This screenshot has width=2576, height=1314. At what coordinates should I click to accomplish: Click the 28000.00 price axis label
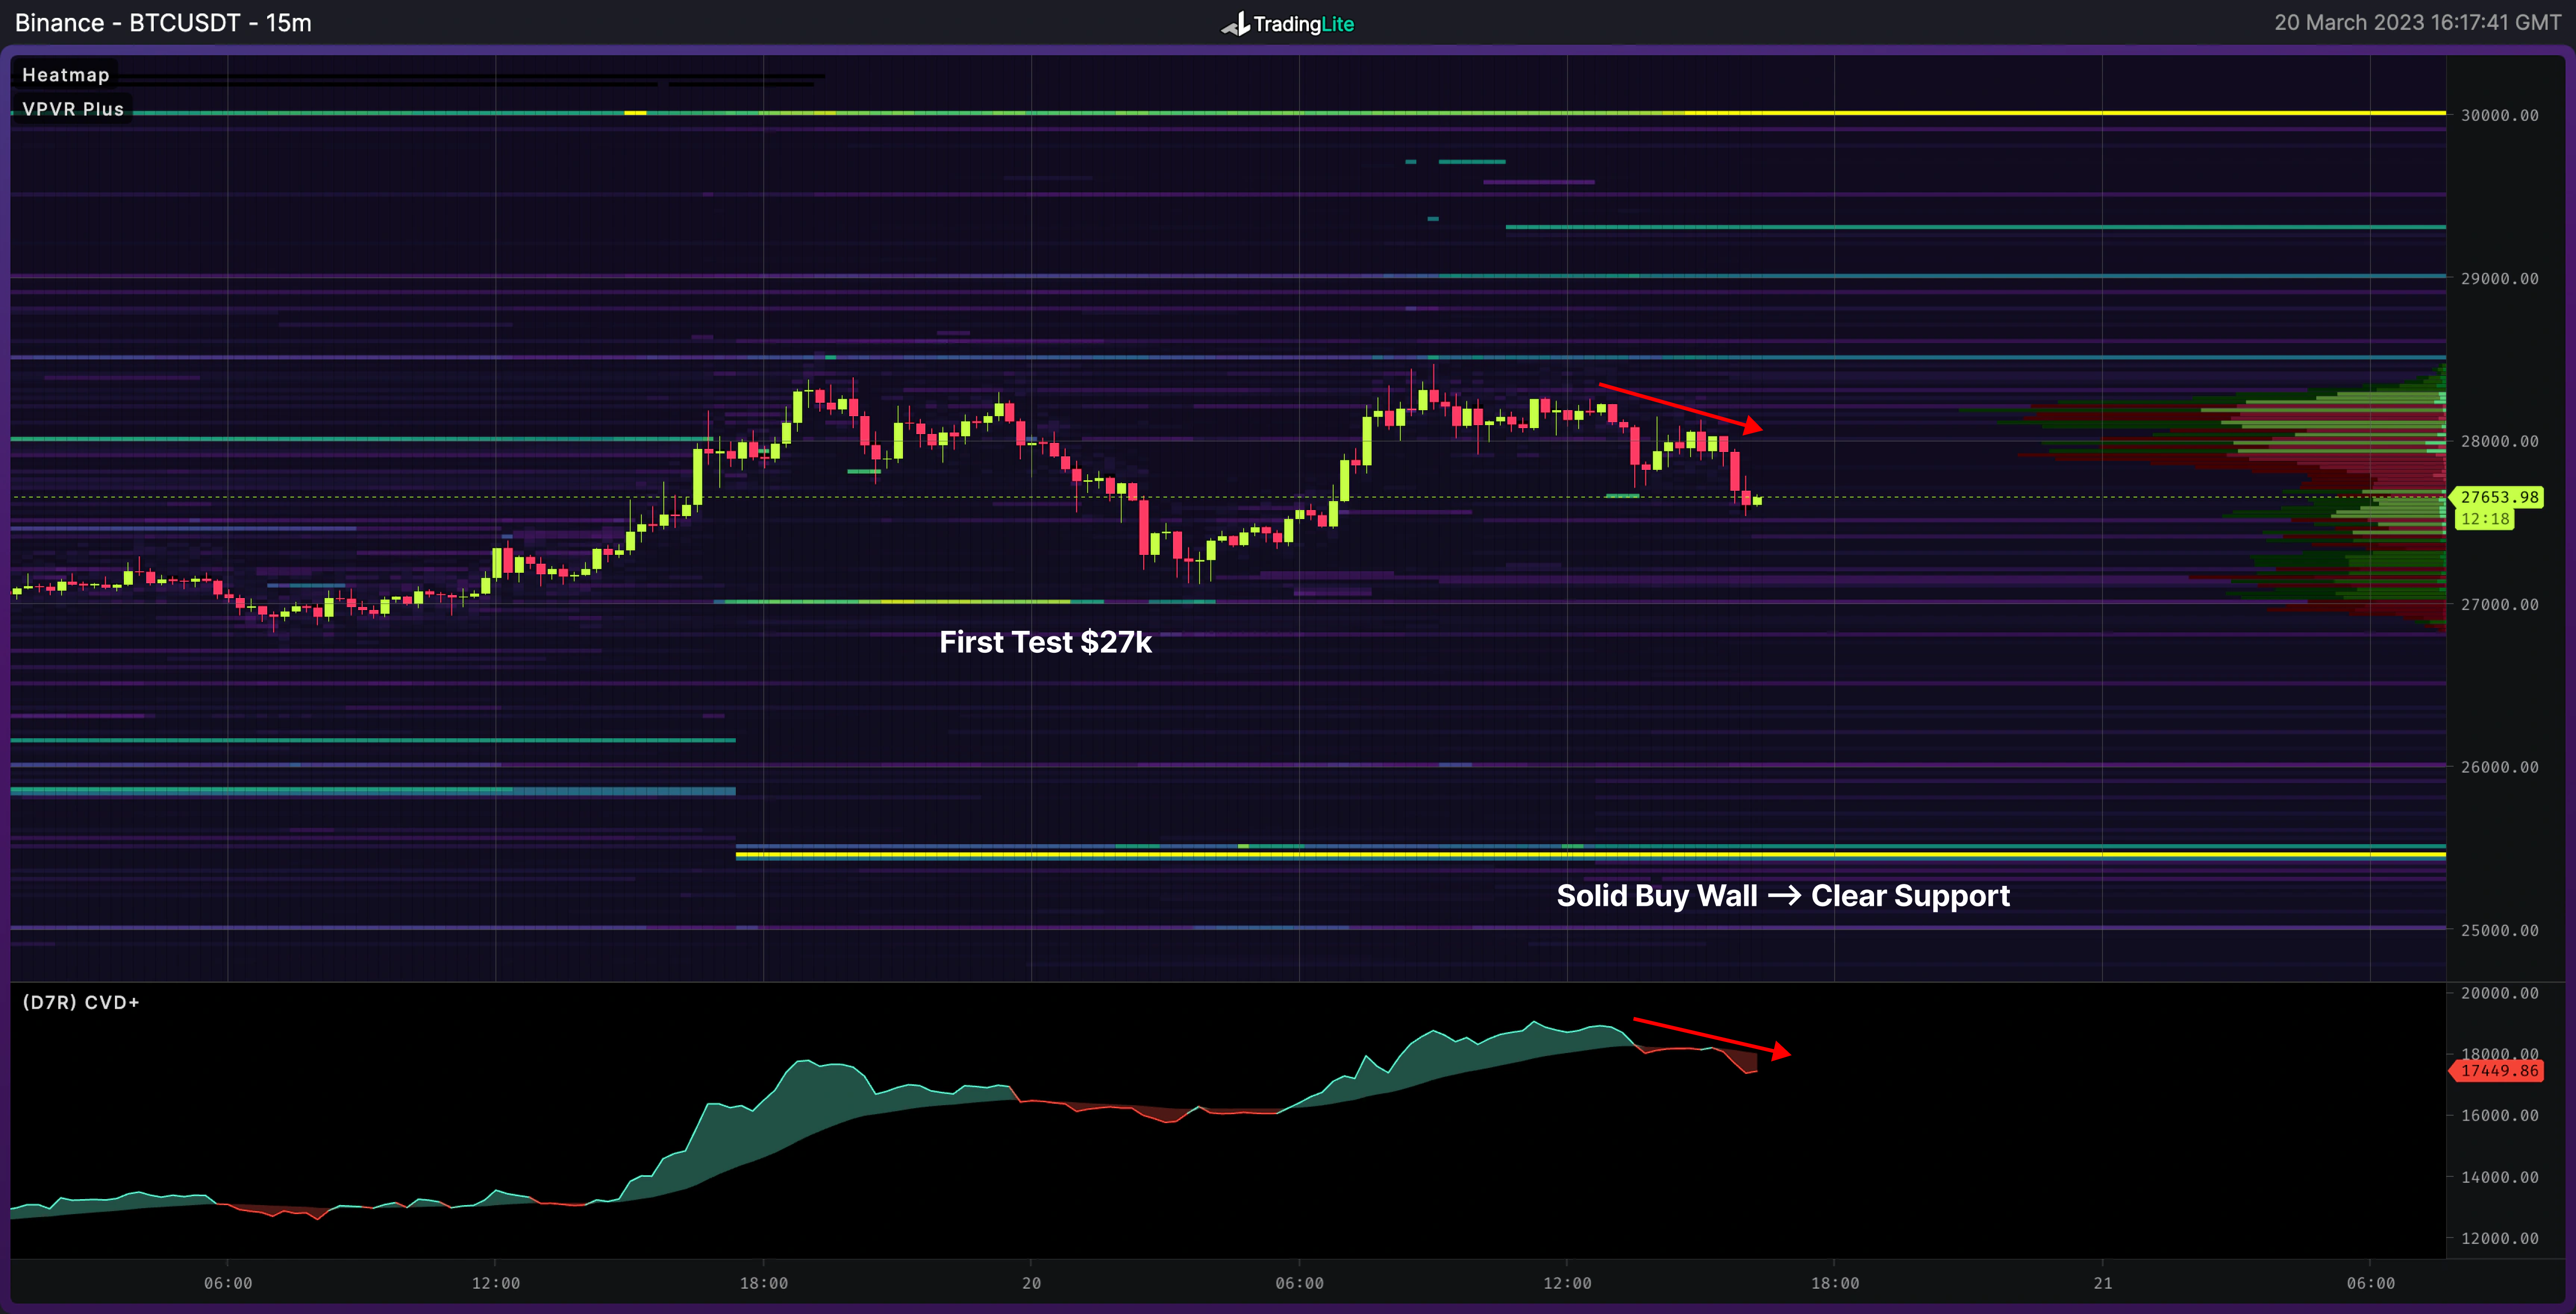pyautogui.click(x=2499, y=440)
